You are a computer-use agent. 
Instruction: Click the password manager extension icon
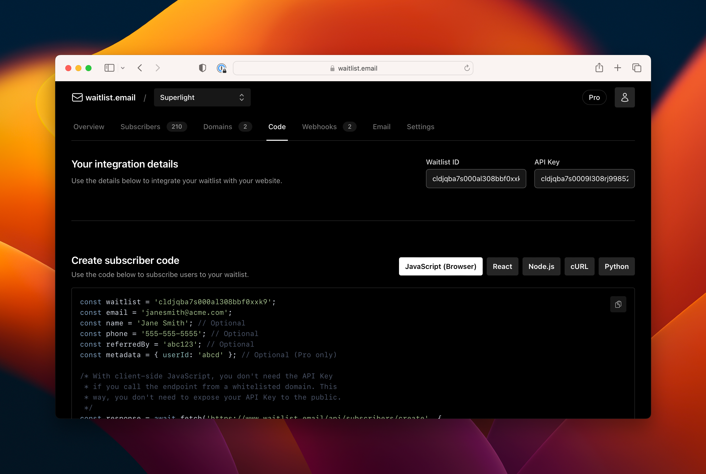click(x=222, y=68)
